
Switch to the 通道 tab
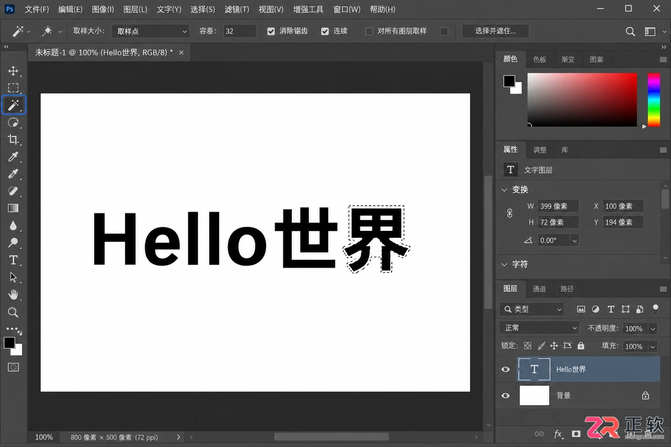click(x=539, y=289)
